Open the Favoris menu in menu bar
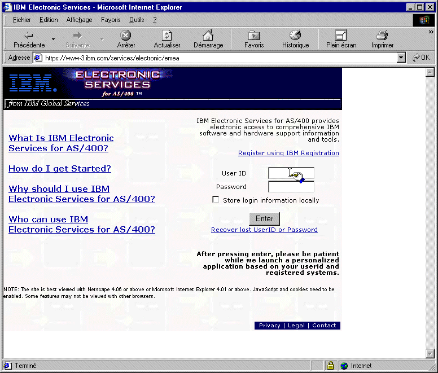The height and width of the screenshot is (373, 438). point(111,20)
